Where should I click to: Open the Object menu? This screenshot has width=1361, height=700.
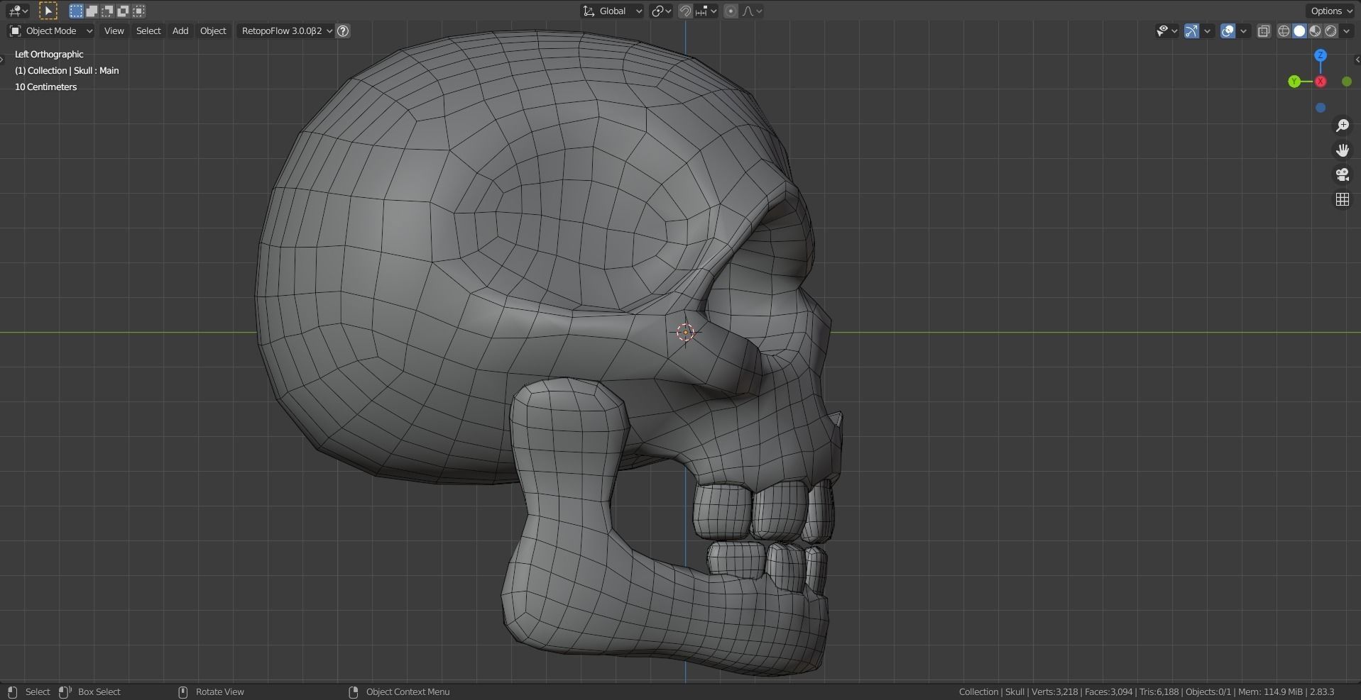point(213,30)
